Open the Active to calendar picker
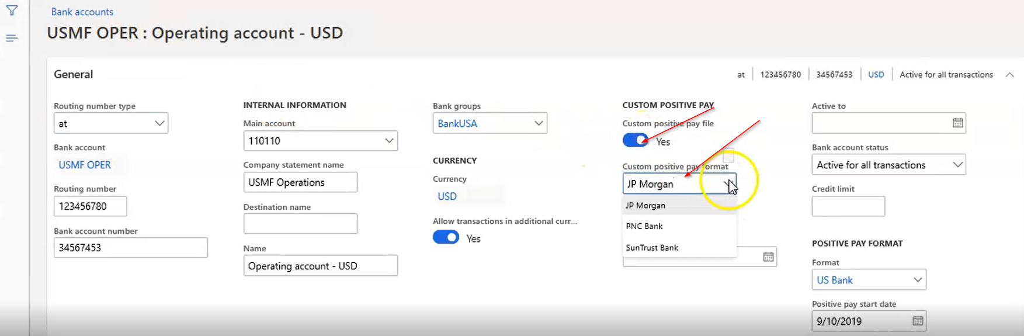 pyautogui.click(x=957, y=123)
